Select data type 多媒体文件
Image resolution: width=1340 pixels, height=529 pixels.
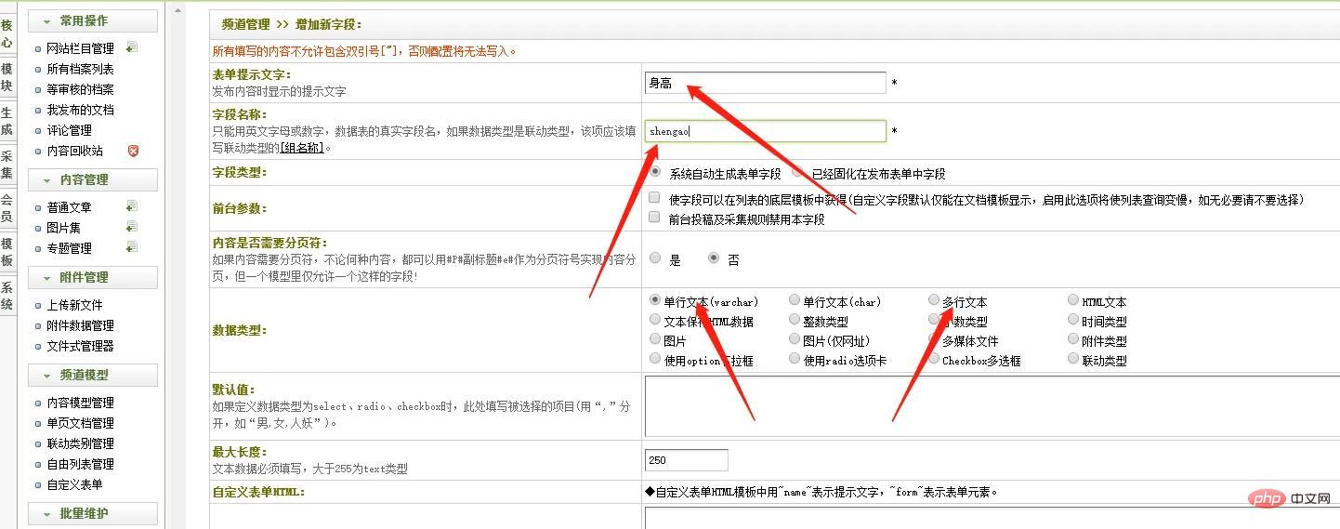point(934,339)
